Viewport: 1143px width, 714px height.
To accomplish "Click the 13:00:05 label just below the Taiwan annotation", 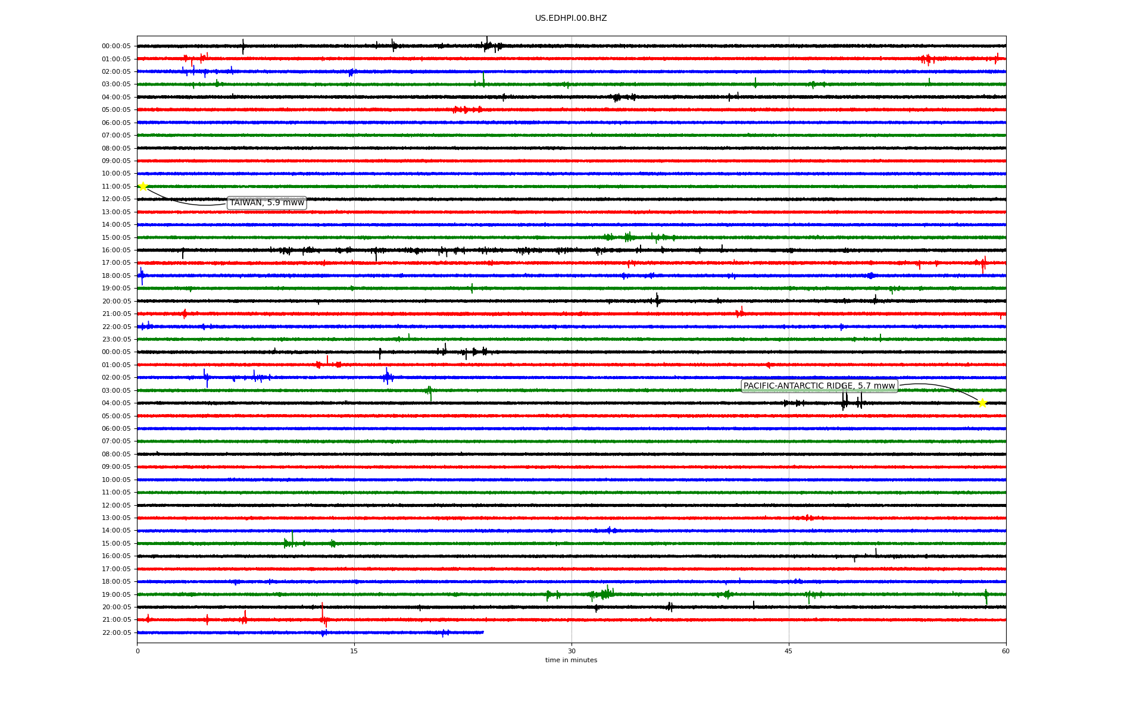I will click(116, 212).
